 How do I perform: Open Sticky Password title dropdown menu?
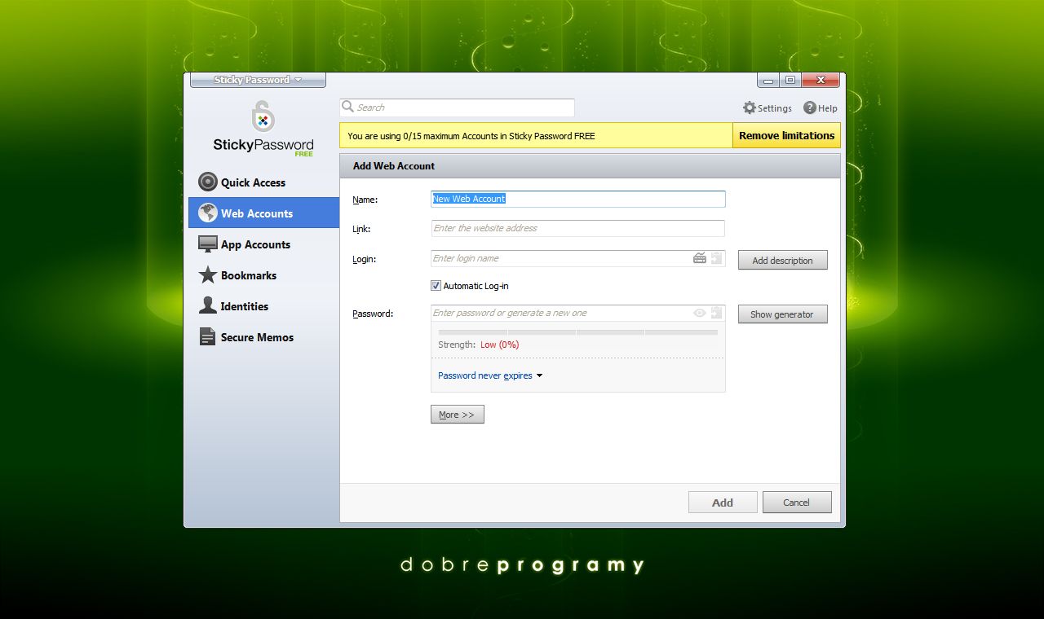[258, 80]
